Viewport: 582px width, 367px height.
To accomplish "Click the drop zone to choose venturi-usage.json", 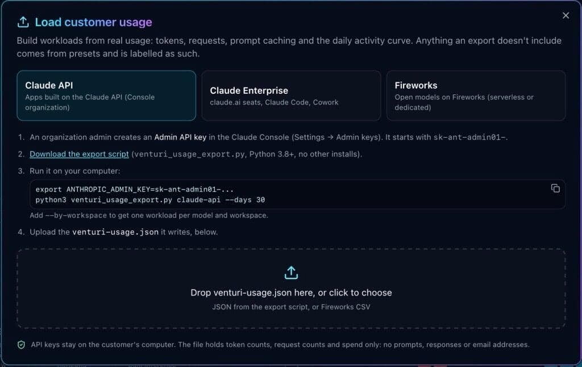I will [x=291, y=288].
